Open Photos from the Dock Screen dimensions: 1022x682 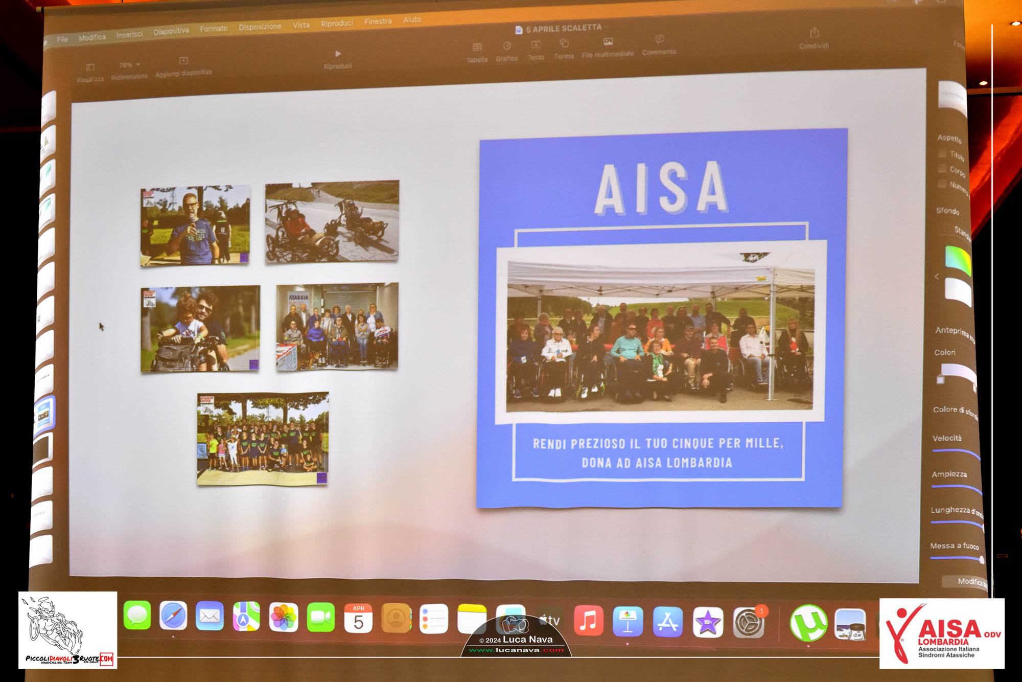[284, 618]
